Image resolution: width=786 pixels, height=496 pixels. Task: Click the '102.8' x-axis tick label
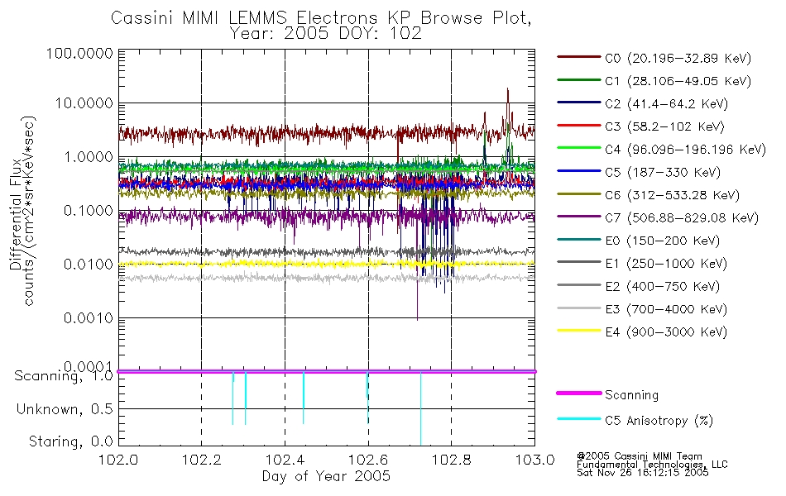pyautogui.click(x=451, y=460)
